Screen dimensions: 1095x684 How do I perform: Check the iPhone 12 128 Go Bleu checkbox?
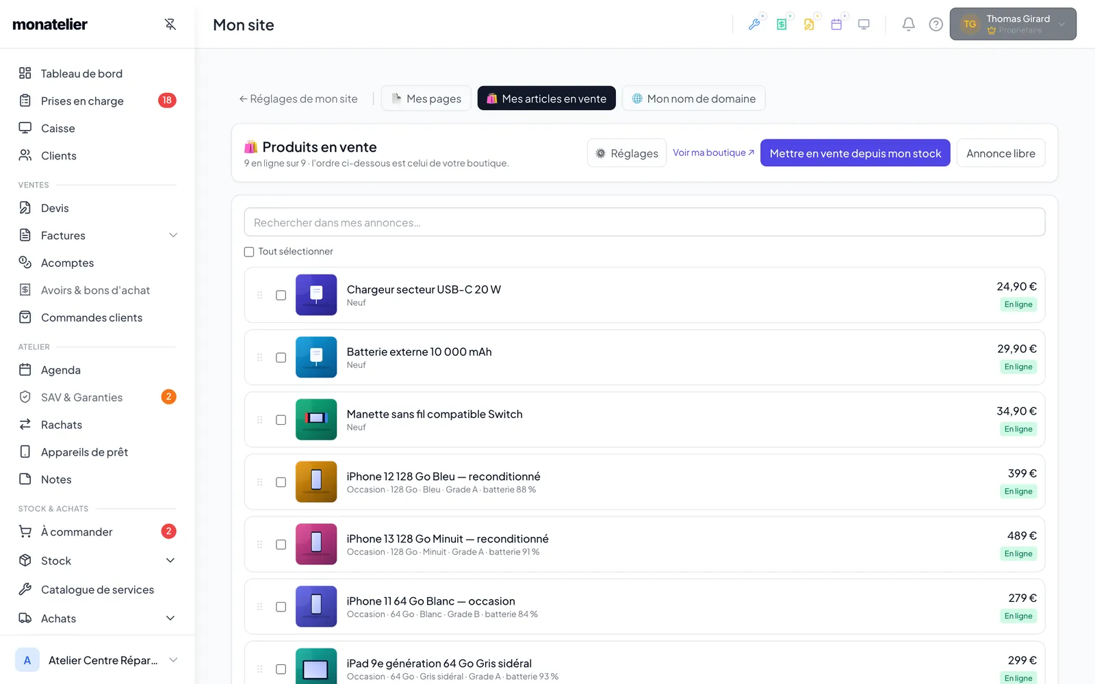(281, 482)
